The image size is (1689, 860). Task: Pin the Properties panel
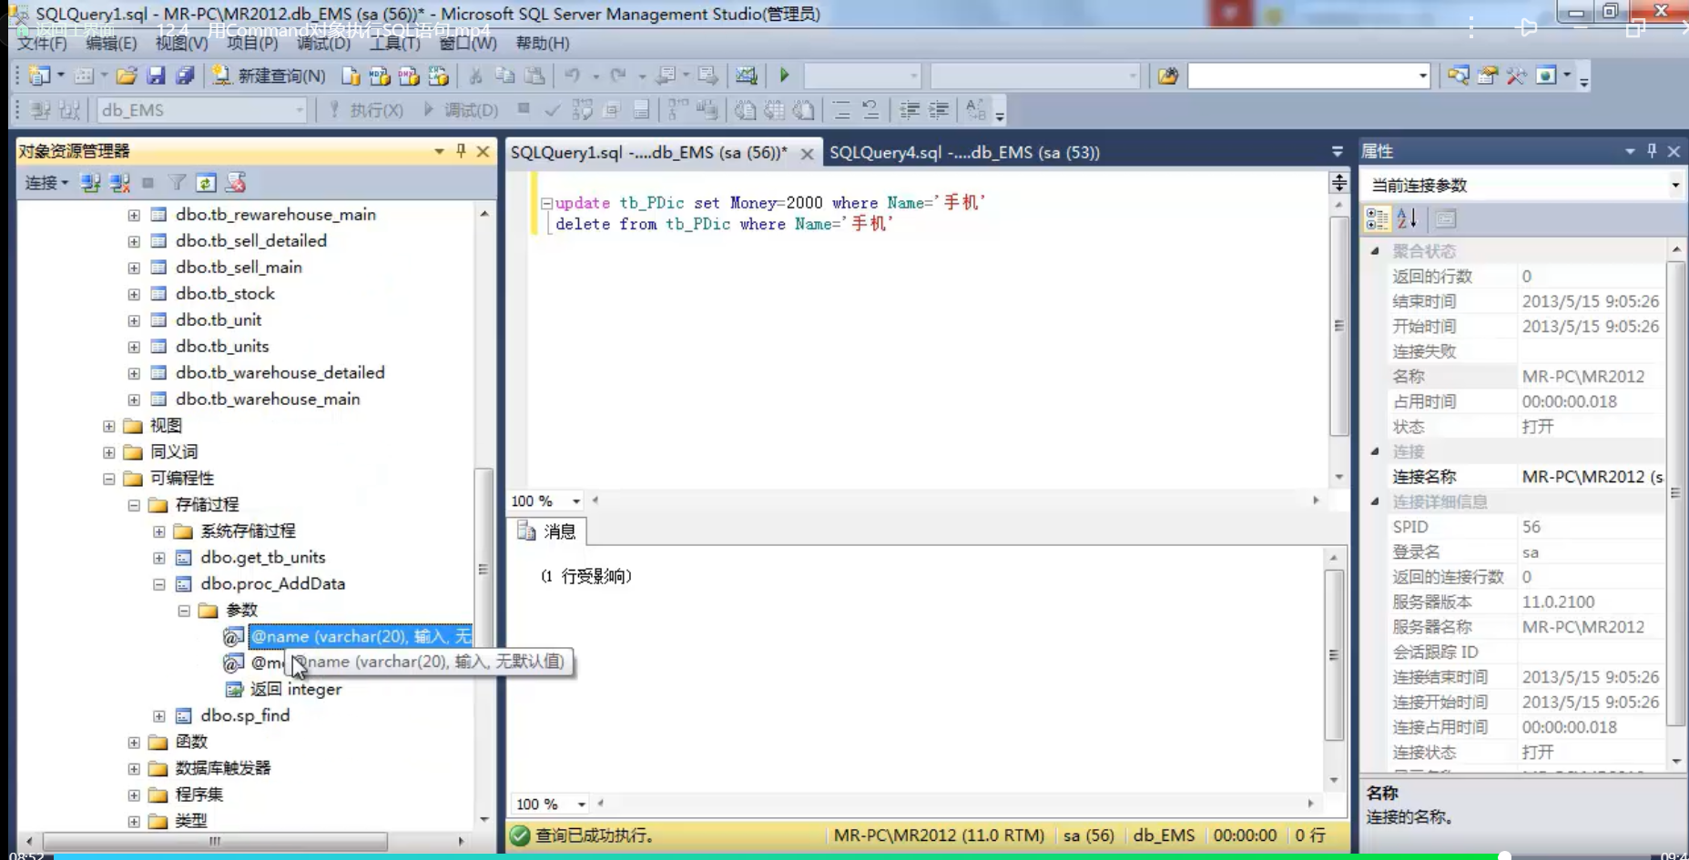[1652, 151]
